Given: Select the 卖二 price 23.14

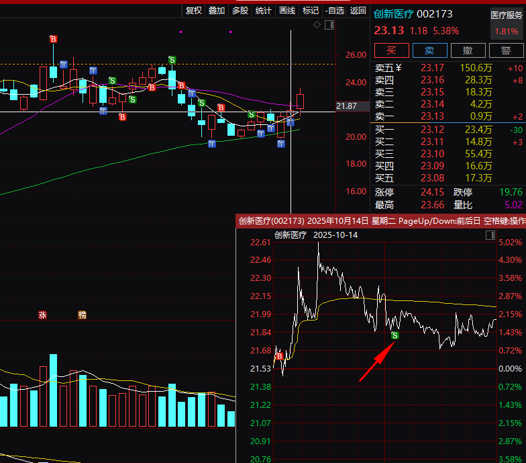Looking at the screenshot, I should 432,104.
